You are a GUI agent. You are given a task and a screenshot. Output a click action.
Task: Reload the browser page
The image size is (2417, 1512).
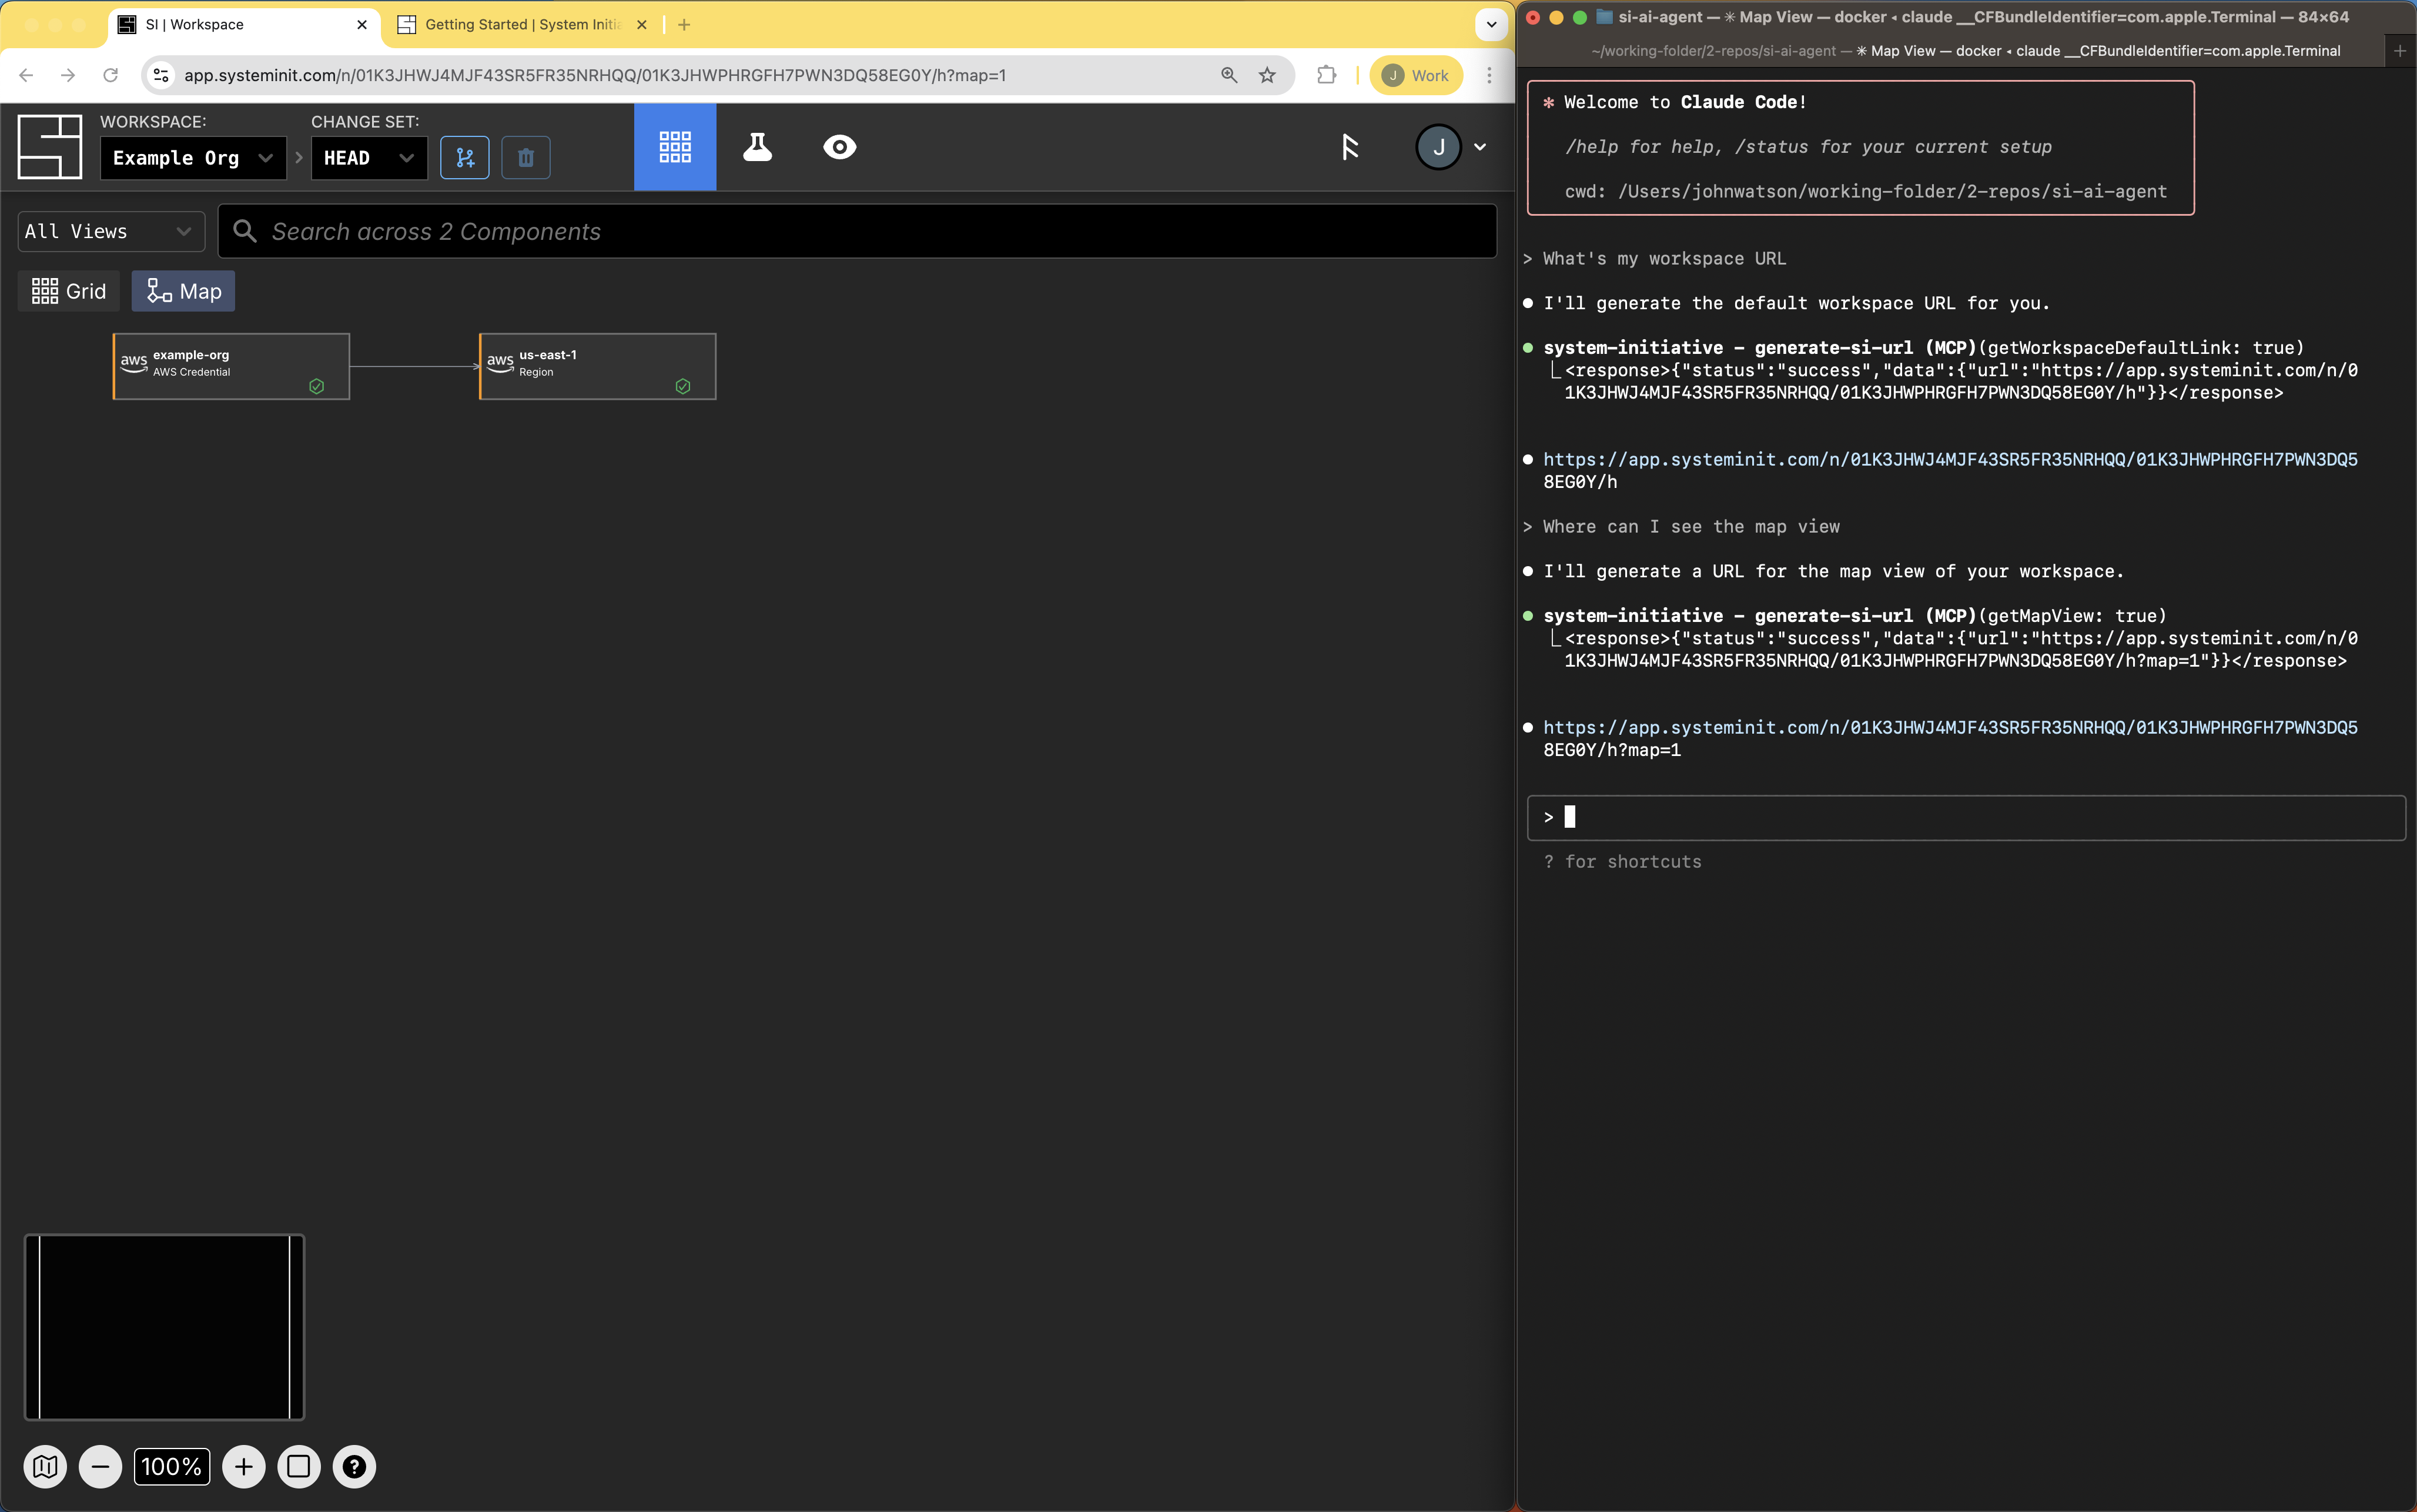pos(111,75)
